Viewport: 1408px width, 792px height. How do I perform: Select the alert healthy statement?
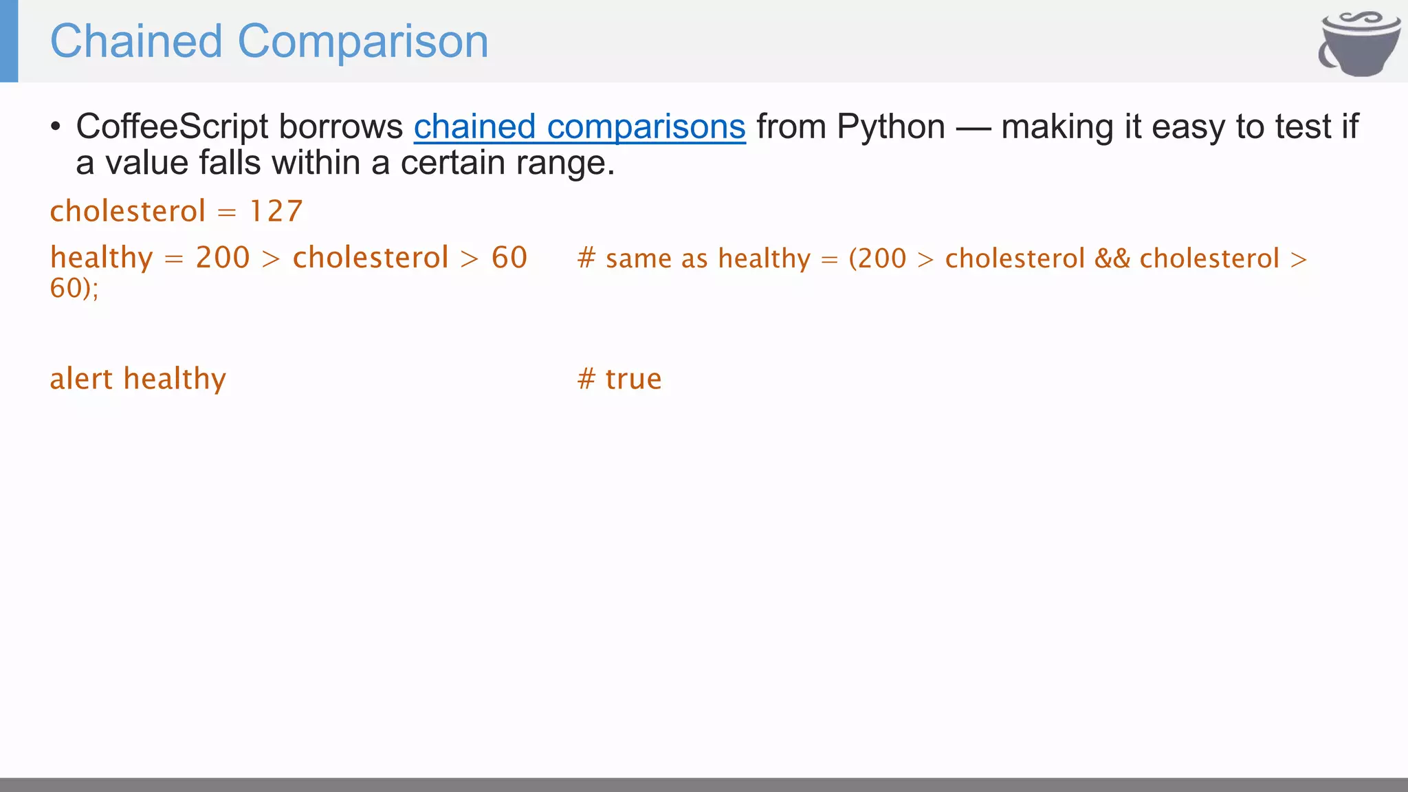point(137,379)
